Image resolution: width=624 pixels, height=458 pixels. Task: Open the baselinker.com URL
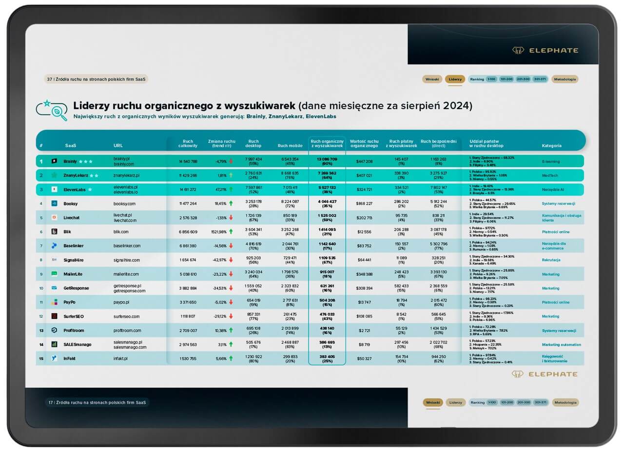[x=127, y=246]
